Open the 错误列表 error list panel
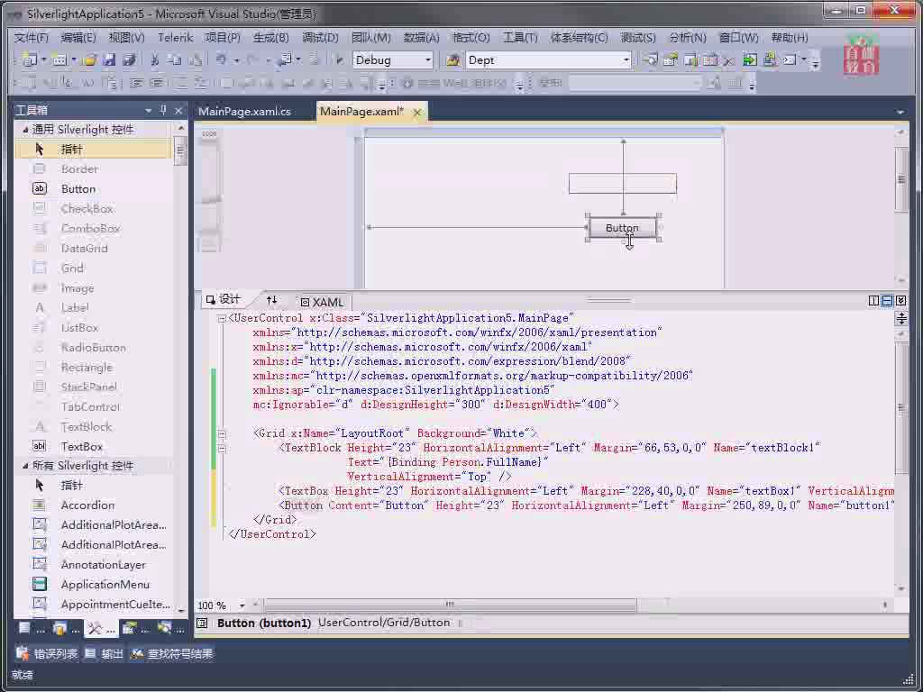This screenshot has height=692, width=923. 47,654
